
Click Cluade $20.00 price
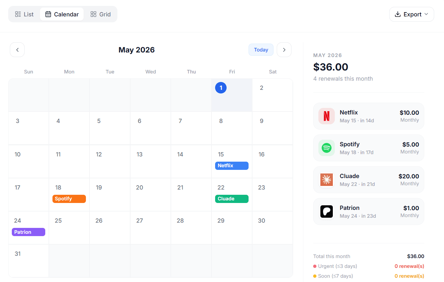point(409,176)
